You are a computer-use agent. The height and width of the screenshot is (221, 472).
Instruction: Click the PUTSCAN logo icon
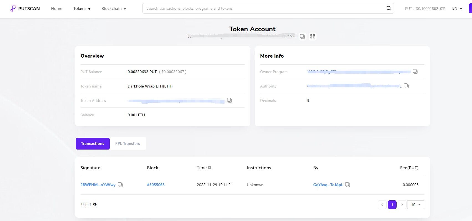pos(13,9)
